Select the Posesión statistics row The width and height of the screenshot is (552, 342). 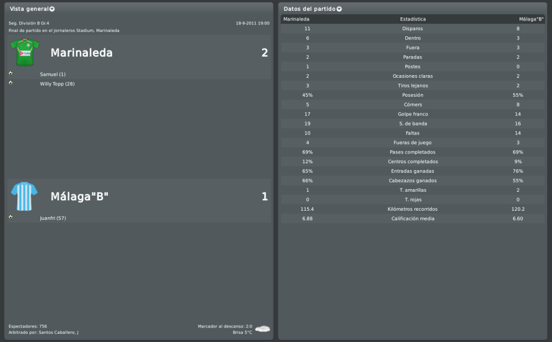click(x=413, y=95)
